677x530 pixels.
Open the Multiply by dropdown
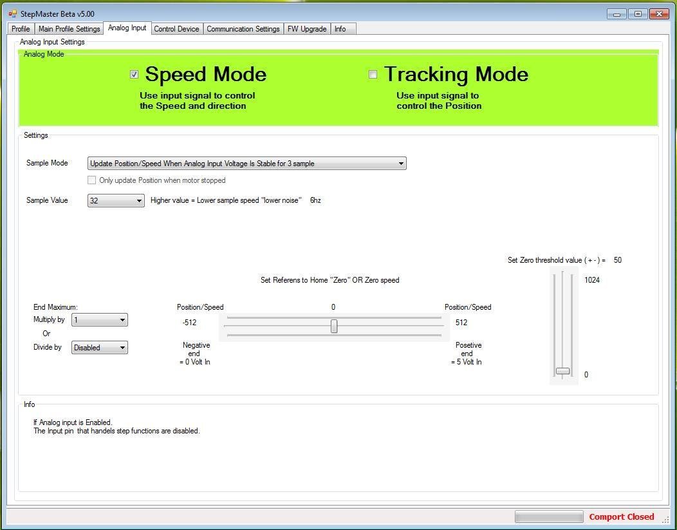click(x=99, y=320)
